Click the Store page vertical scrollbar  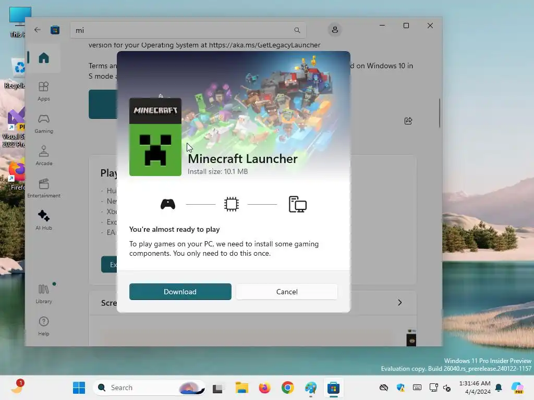[x=439, y=113]
